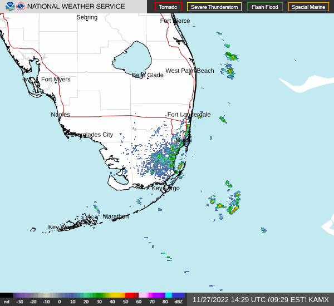Screen dimensions: 334x306
Task: Select the red Tornado warning legend box
Action: click(x=168, y=7)
